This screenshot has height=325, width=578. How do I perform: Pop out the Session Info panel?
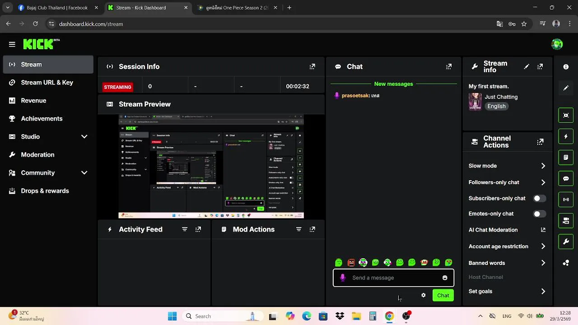click(x=312, y=66)
